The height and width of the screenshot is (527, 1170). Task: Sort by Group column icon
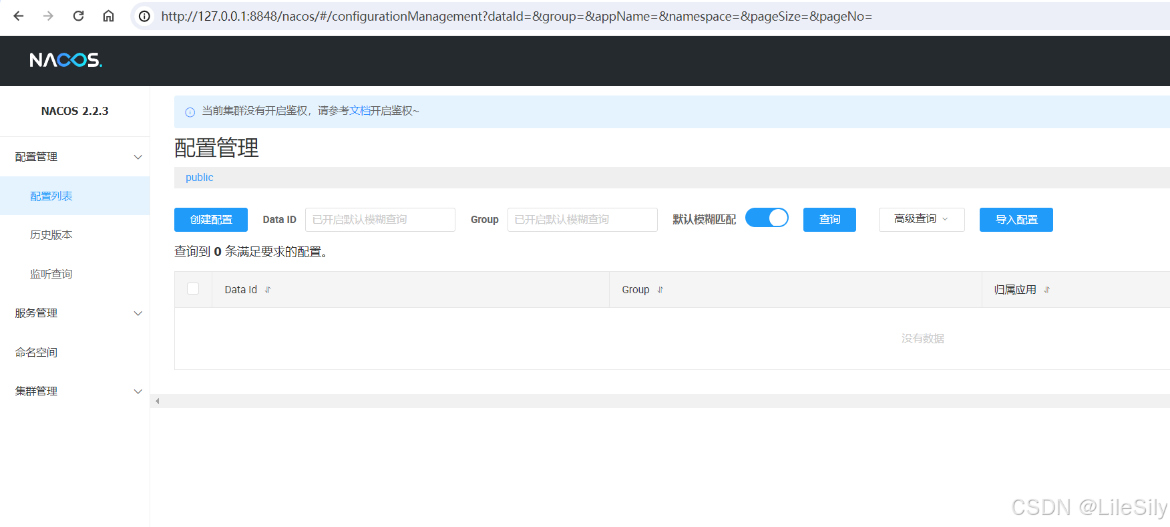point(660,290)
